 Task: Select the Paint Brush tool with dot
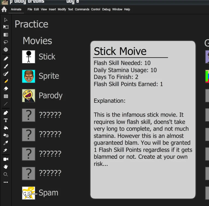pos(6,74)
